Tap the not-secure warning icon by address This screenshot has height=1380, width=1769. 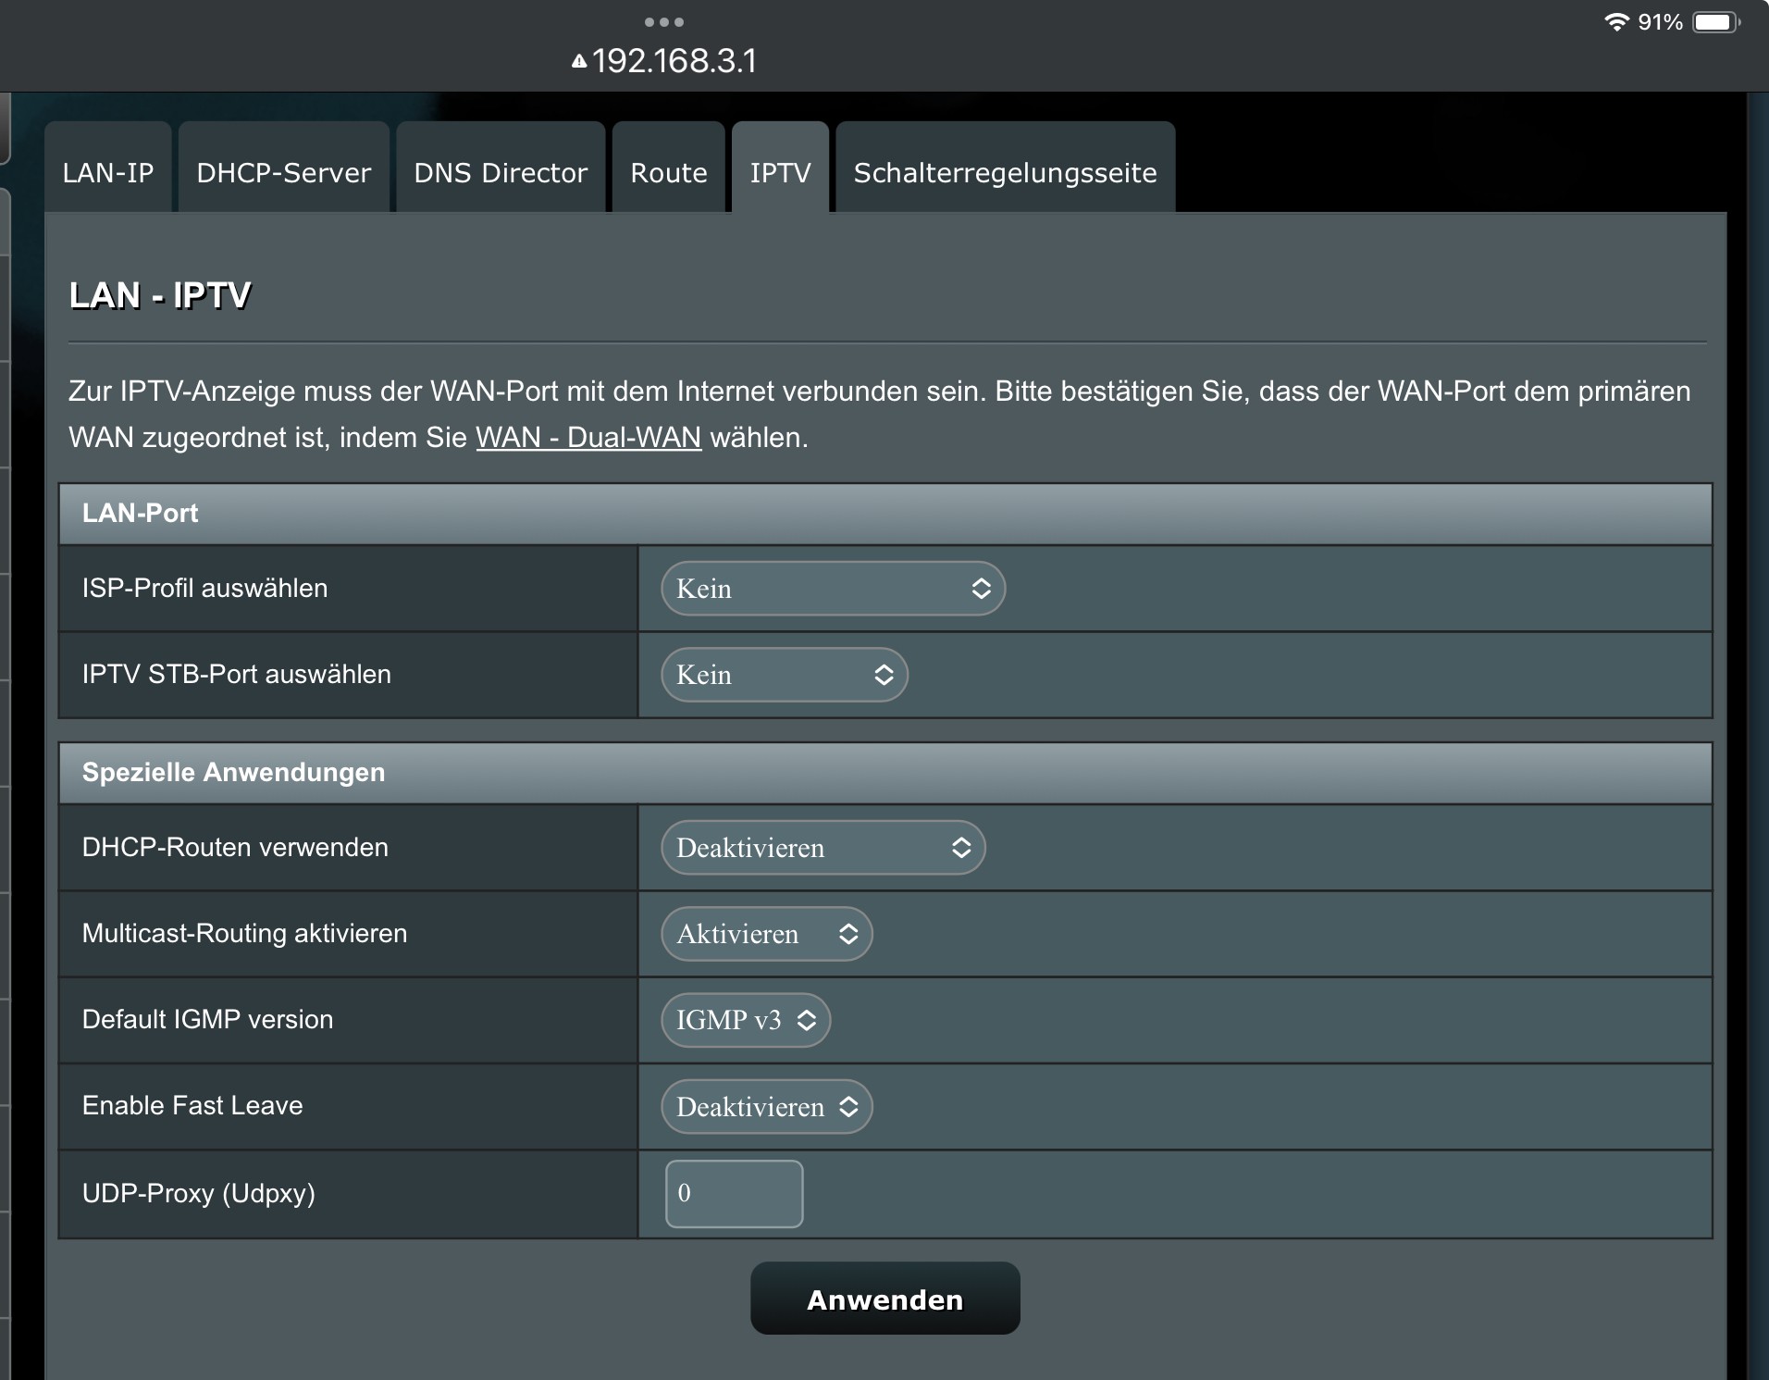coord(579,62)
